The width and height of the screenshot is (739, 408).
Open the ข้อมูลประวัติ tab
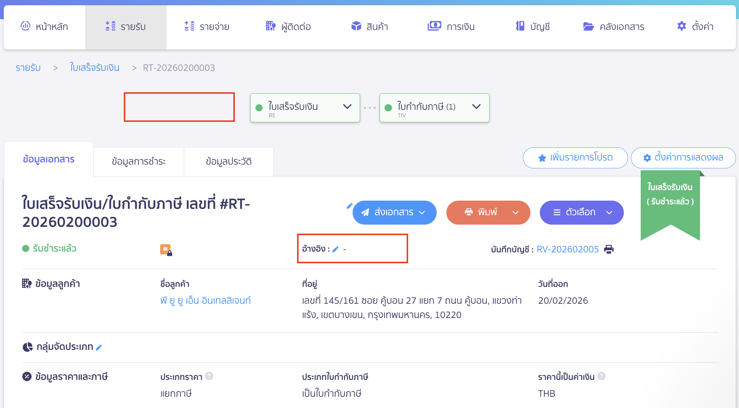pyautogui.click(x=228, y=161)
